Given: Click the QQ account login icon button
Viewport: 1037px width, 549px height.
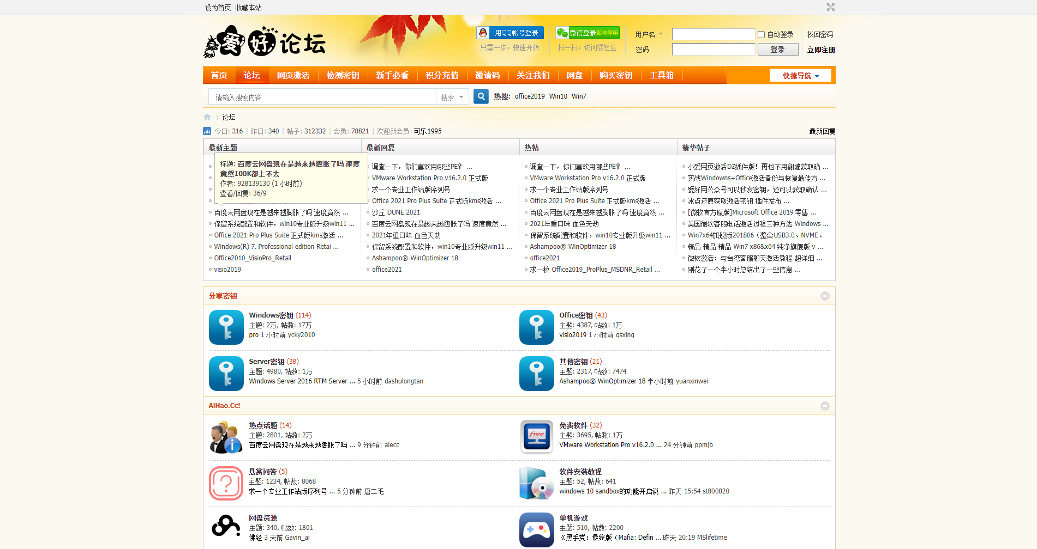Looking at the screenshot, I should pyautogui.click(x=510, y=33).
